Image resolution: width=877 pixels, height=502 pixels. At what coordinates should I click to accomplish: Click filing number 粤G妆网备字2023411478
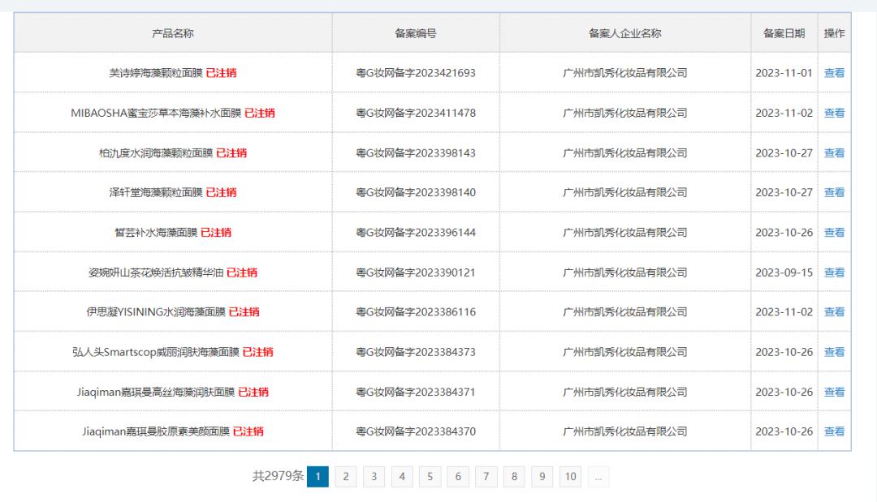[416, 113]
